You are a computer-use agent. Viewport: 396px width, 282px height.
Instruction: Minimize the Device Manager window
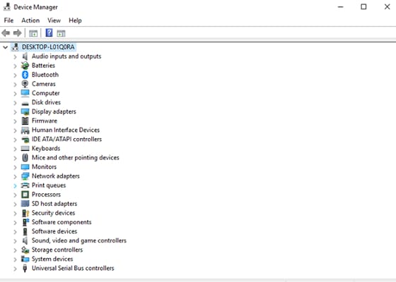pyautogui.click(x=341, y=7)
